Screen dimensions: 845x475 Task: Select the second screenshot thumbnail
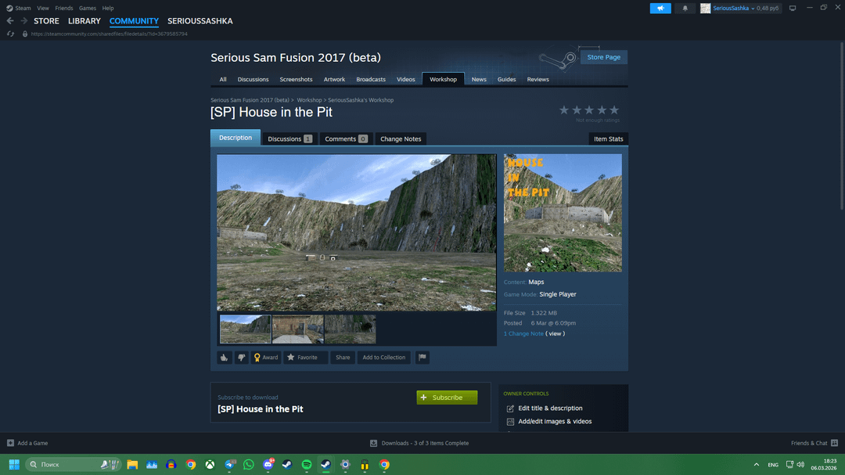tap(297, 329)
